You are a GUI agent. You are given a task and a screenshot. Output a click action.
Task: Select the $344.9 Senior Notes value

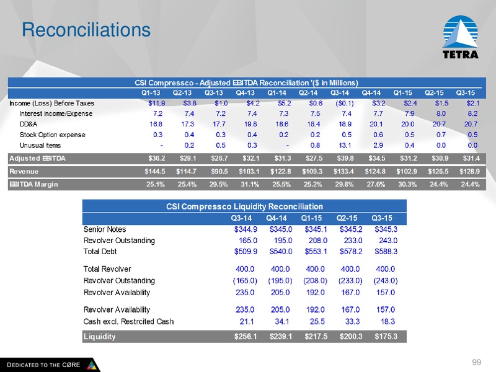246,229
